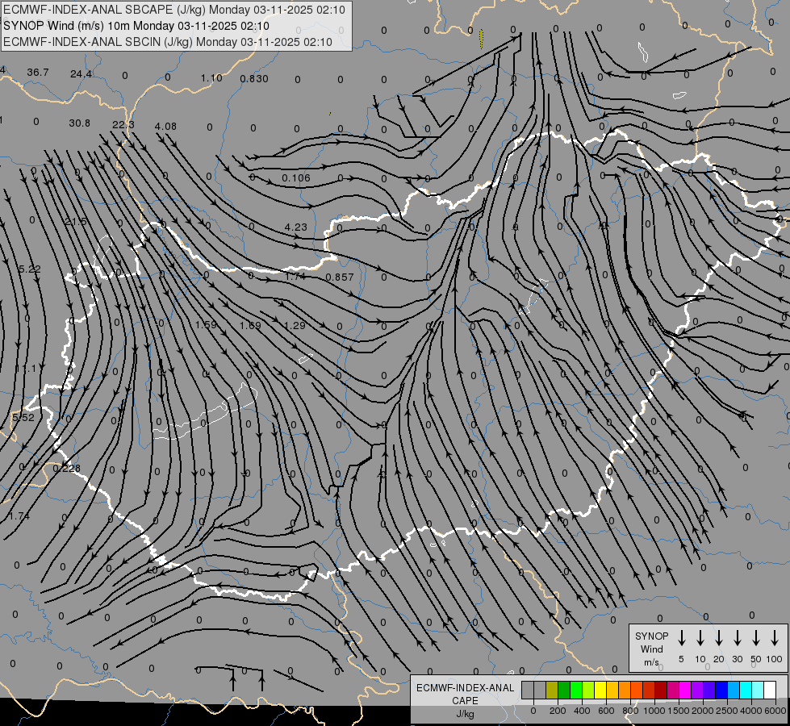
Task: Pick the pure blue CAPE legend swatch
Action: point(721,690)
